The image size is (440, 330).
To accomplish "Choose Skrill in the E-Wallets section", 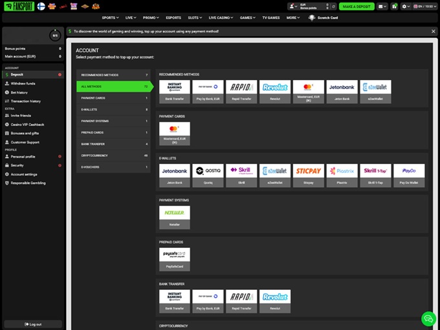I will 241,174.
